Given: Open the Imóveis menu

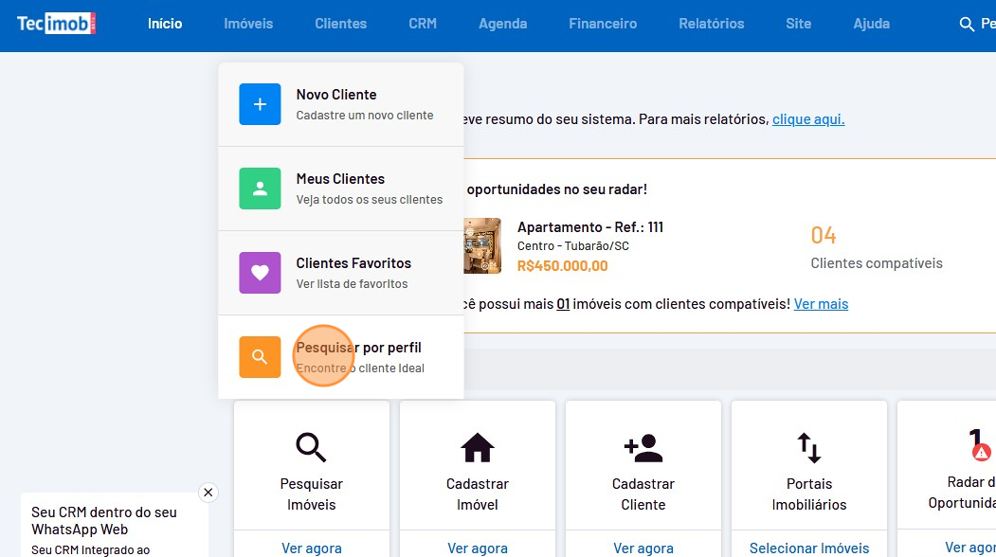Looking at the screenshot, I should click(x=248, y=24).
